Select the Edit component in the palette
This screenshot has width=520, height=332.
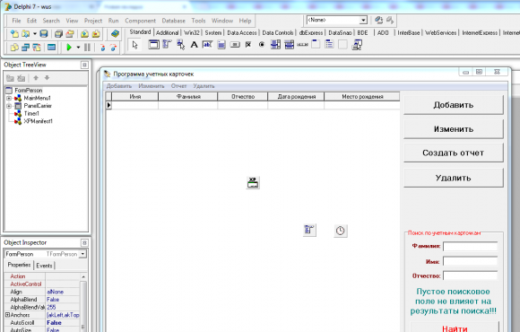pos(208,45)
